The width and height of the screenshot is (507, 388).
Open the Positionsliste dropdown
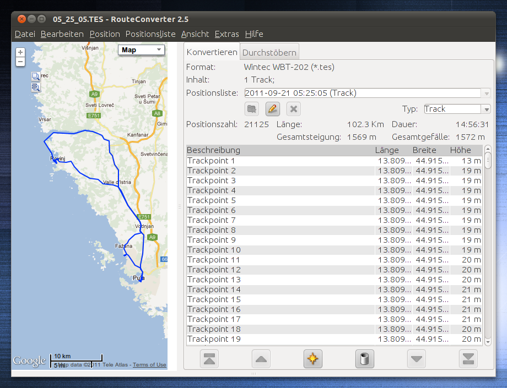point(486,93)
